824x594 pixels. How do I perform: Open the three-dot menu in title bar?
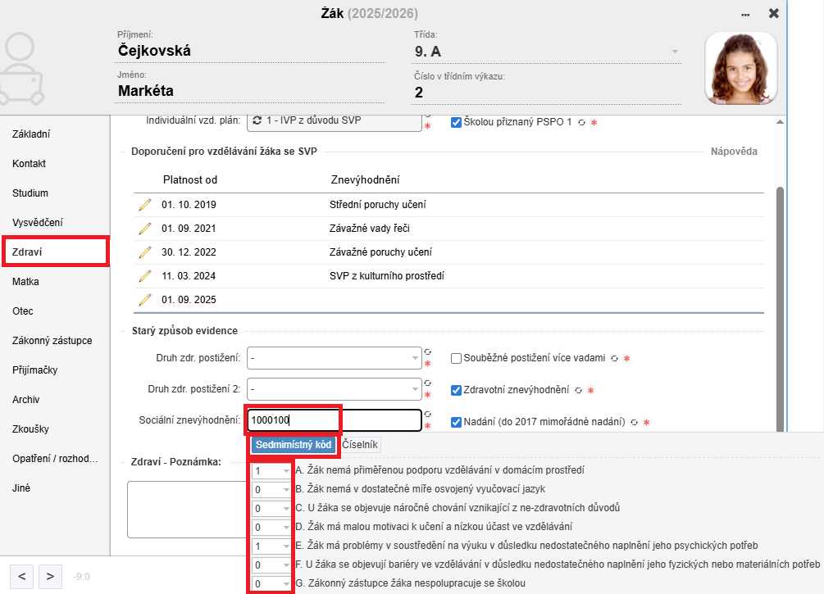click(744, 14)
